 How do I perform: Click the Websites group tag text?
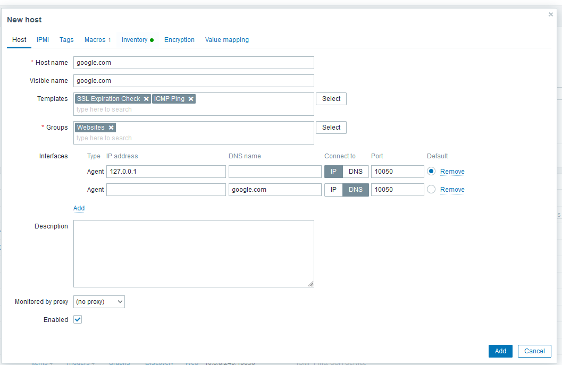click(x=91, y=128)
